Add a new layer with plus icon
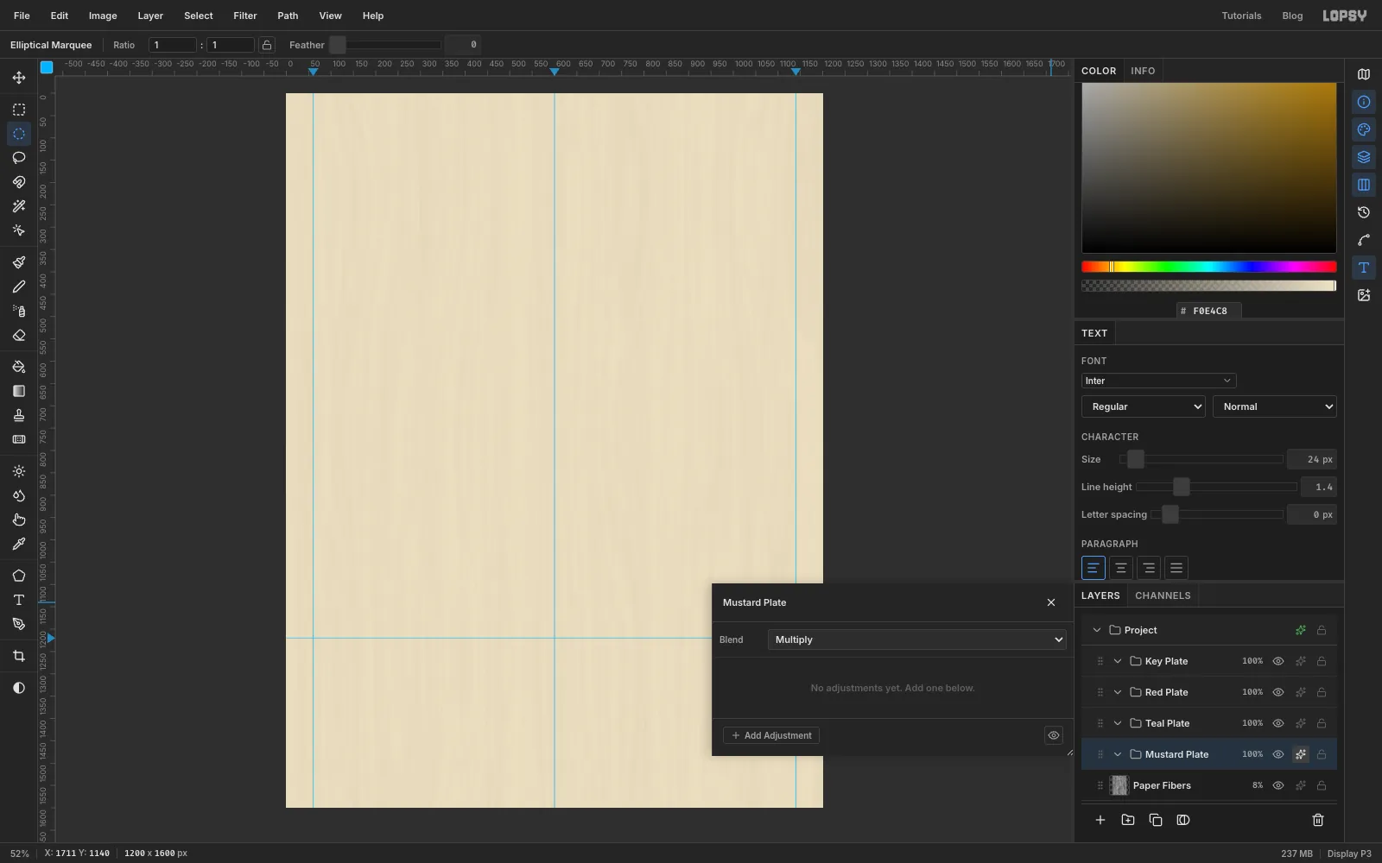Viewport: 1382px width, 863px height. click(x=1100, y=820)
